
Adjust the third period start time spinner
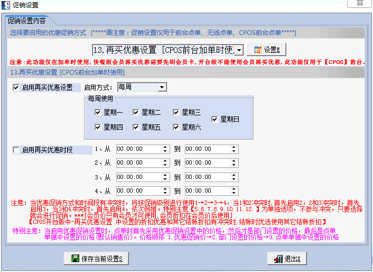(x=166, y=177)
